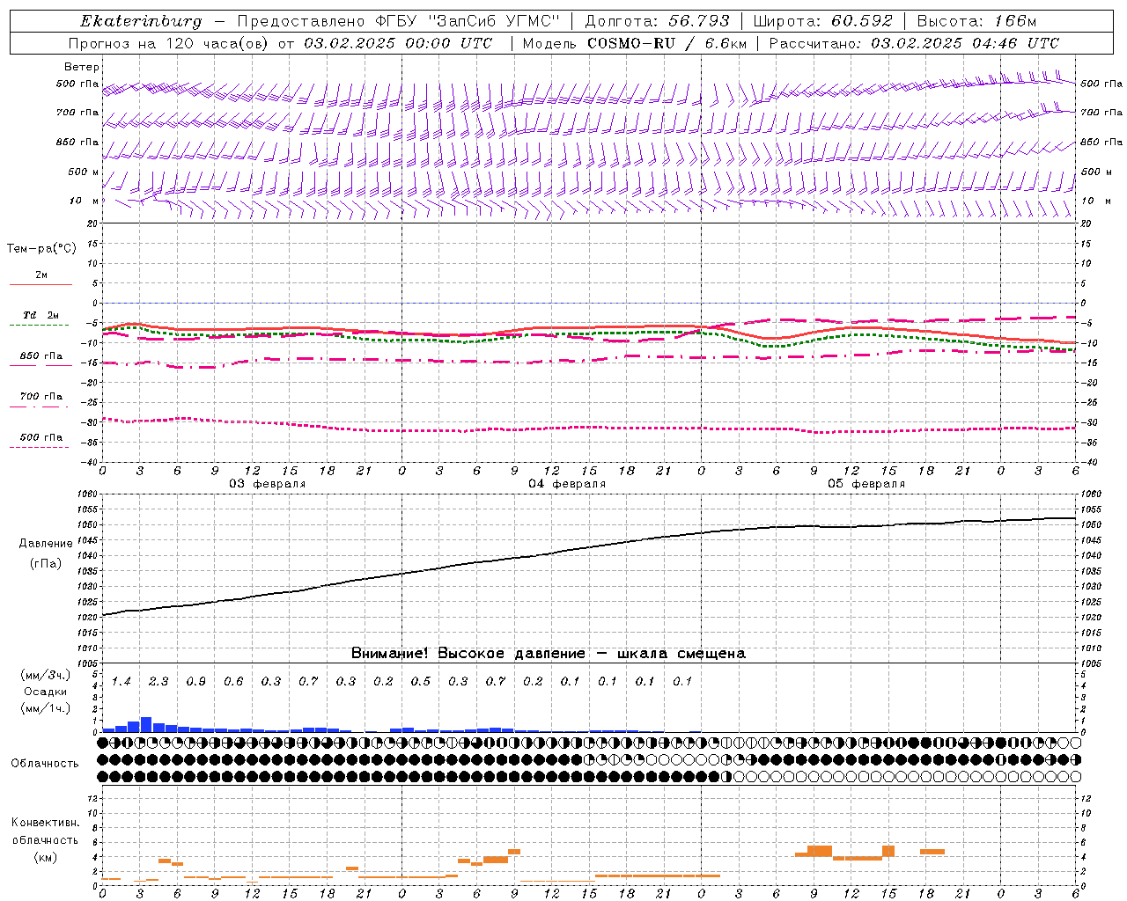Viewport: 1127px width, 901px height.
Task: Click the "Широта: 60.592" value
Action: click(x=822, y=21)
